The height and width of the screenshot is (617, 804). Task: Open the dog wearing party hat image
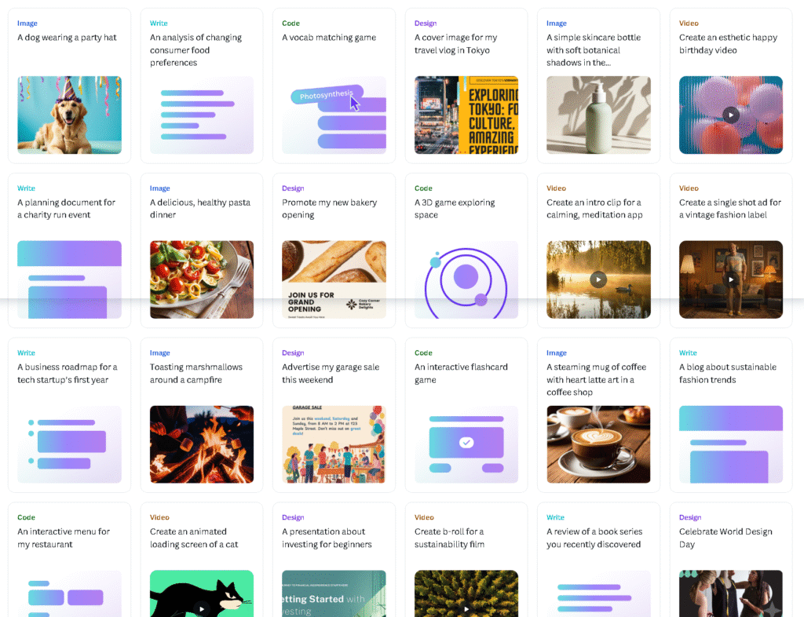(x=69, y=115)
